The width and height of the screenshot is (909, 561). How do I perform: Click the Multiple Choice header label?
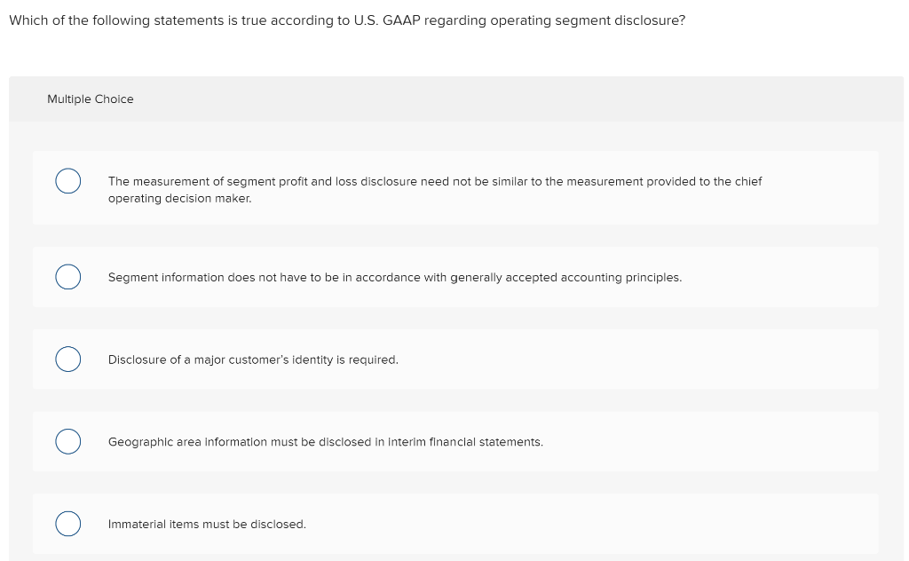pyautogui.click(x=90, y=99)
